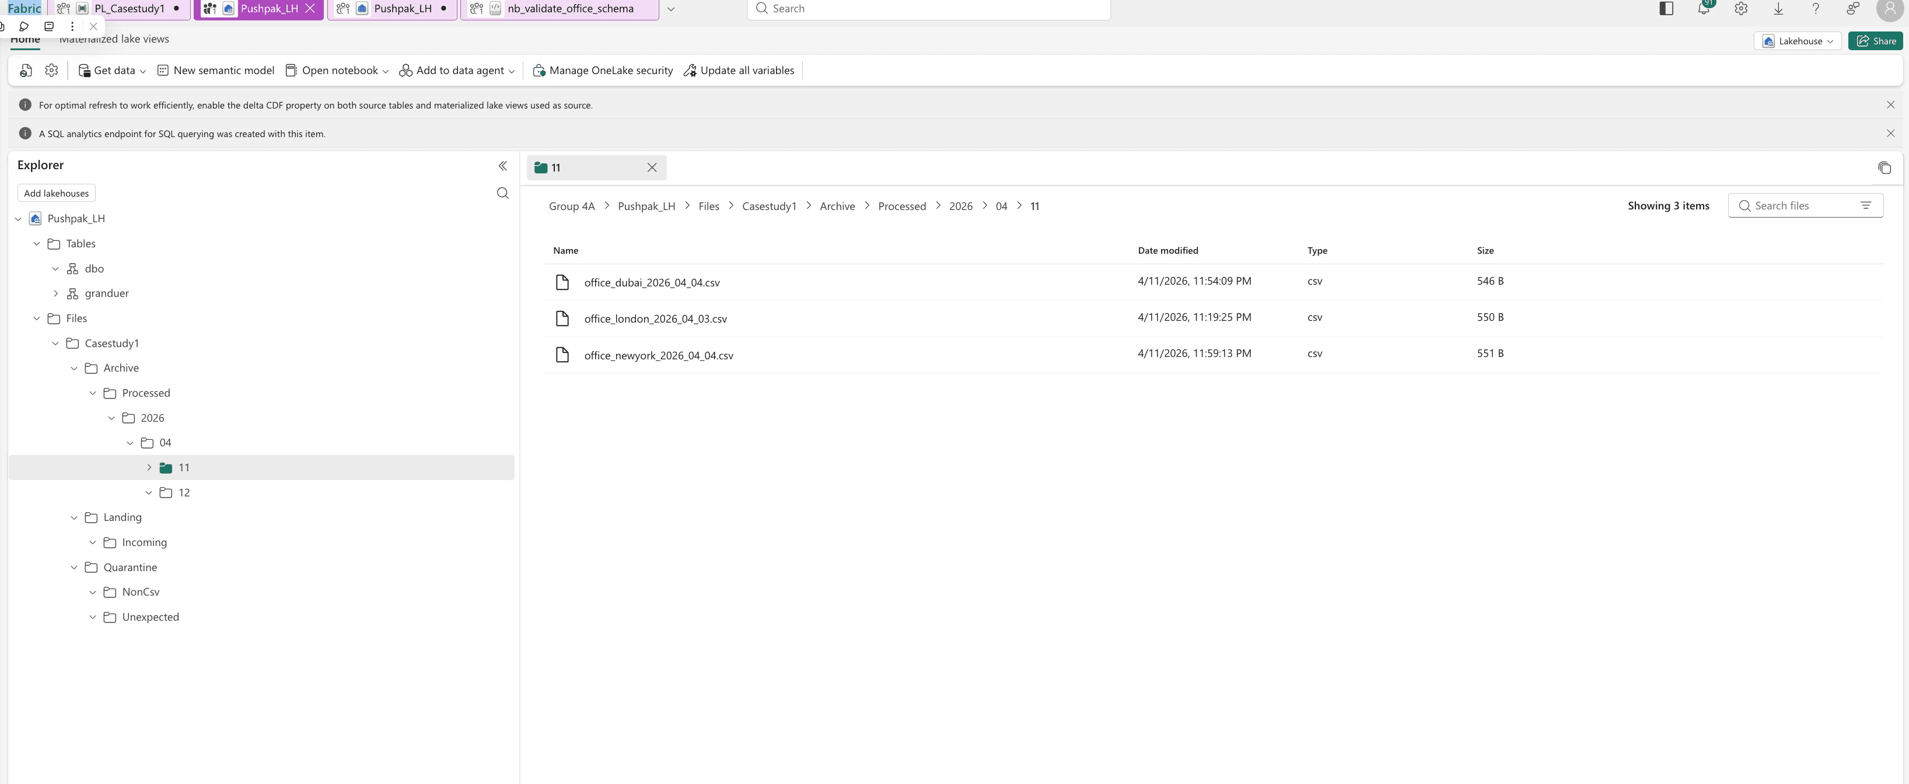Dismiss the SQL analytics endpoint info banner

click(1890, 134)
